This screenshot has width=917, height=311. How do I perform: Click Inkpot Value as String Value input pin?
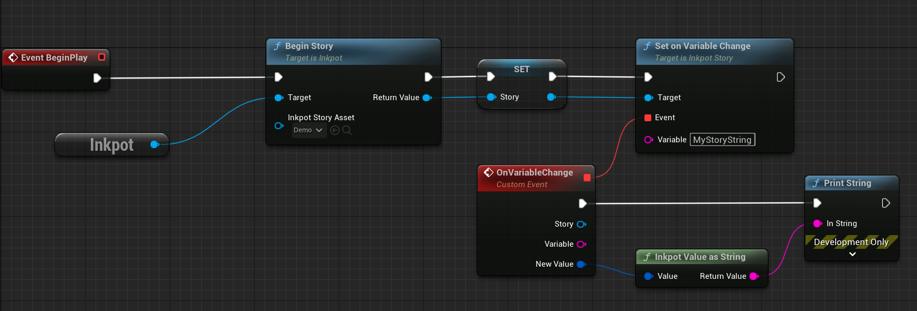coord(649,276)
